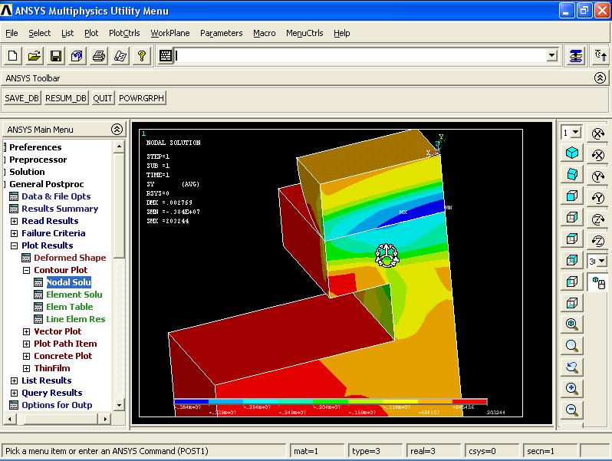Select the Back view cube icon

point(572,260)
